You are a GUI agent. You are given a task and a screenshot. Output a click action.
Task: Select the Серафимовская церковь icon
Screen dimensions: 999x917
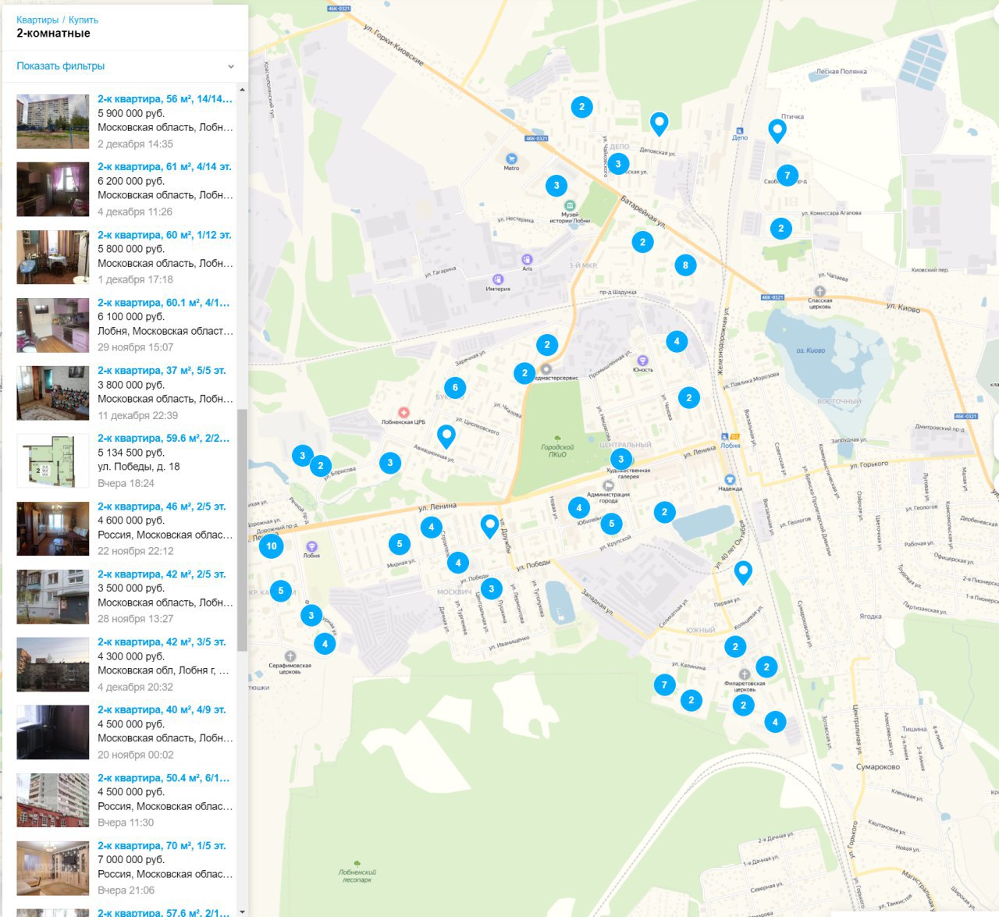(x=290, y=656)
